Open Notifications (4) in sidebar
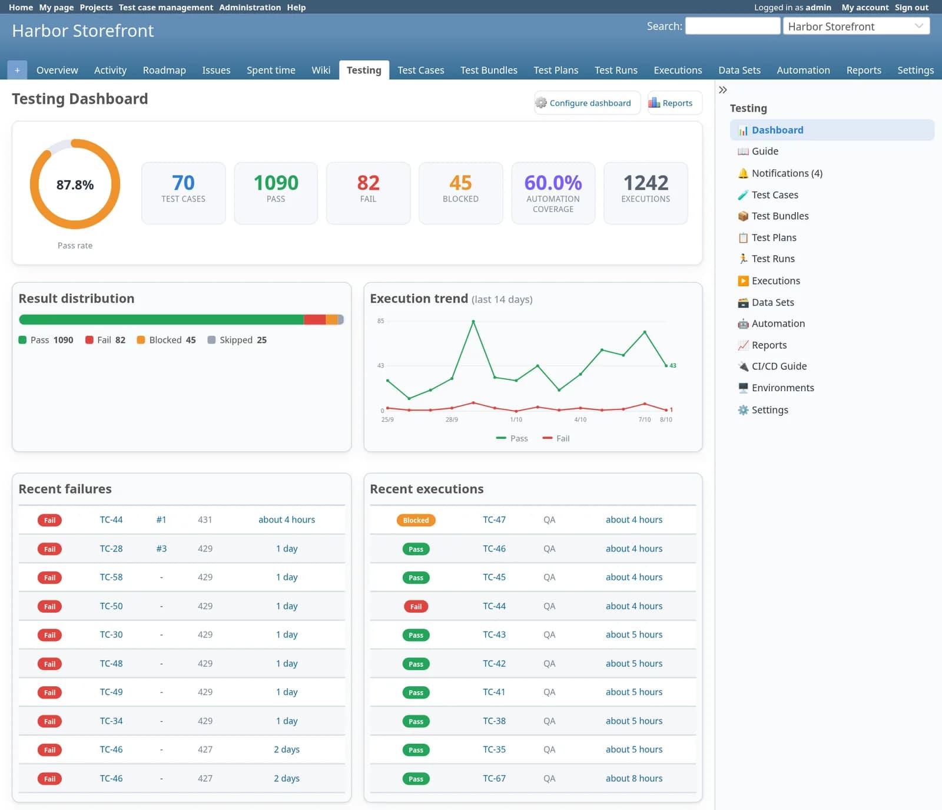Screen dimensions: 942x810 pyautogui.click(x=787, y=173)
